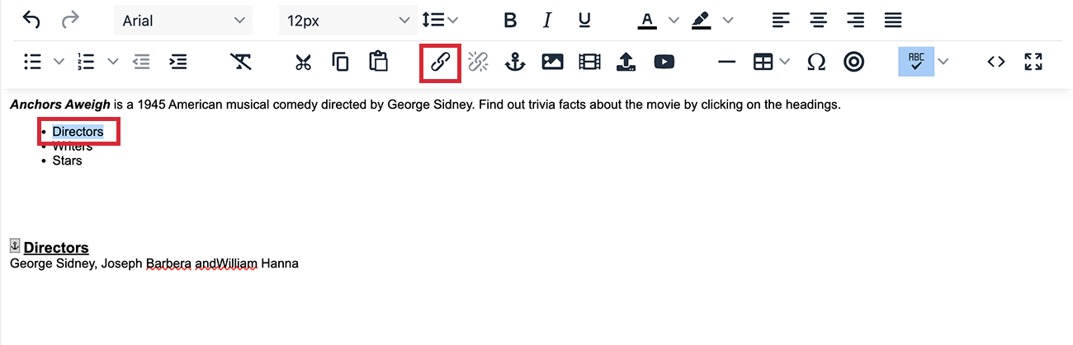Click the Undo arrow button

[x=31, y=21]
